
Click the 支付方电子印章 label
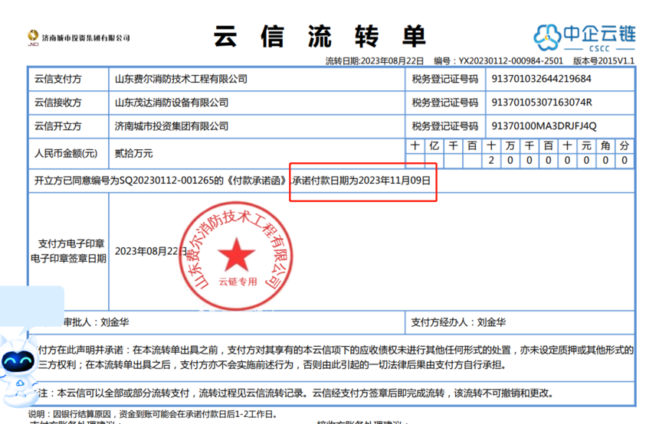pos(71,244)
